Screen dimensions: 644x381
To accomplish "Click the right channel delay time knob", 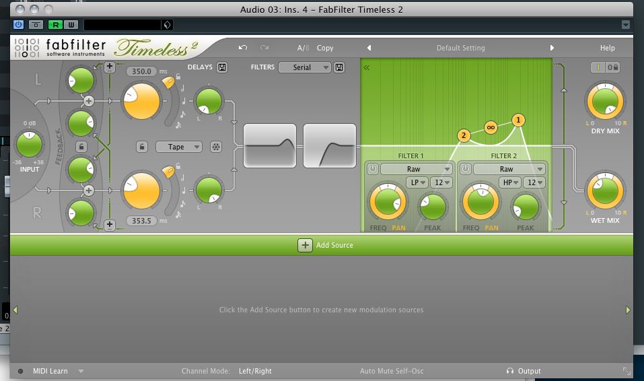I will (141, 190).
